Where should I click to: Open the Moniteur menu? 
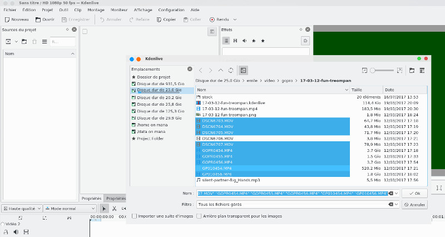coord(119,9)
